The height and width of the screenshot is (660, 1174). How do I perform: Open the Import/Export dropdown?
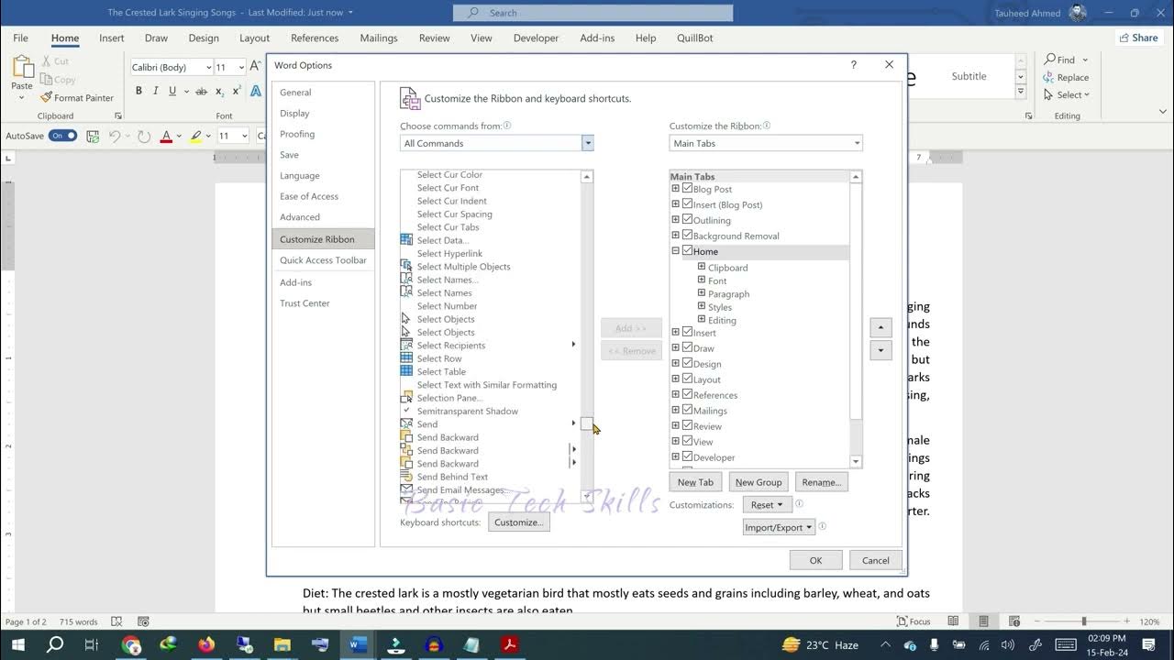pos(779,528)
